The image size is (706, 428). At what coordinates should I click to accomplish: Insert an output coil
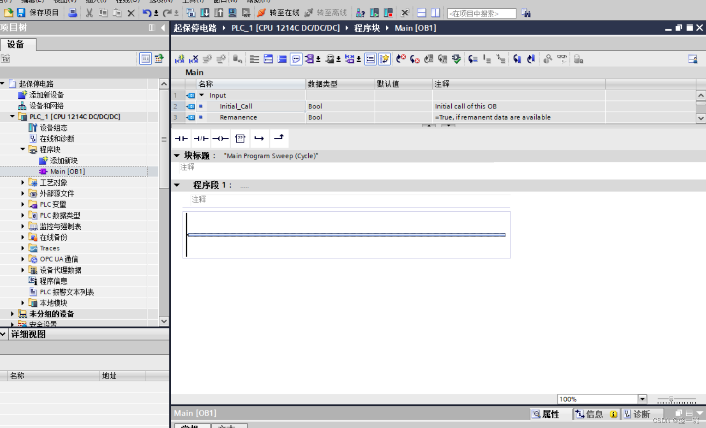(221, 138)
